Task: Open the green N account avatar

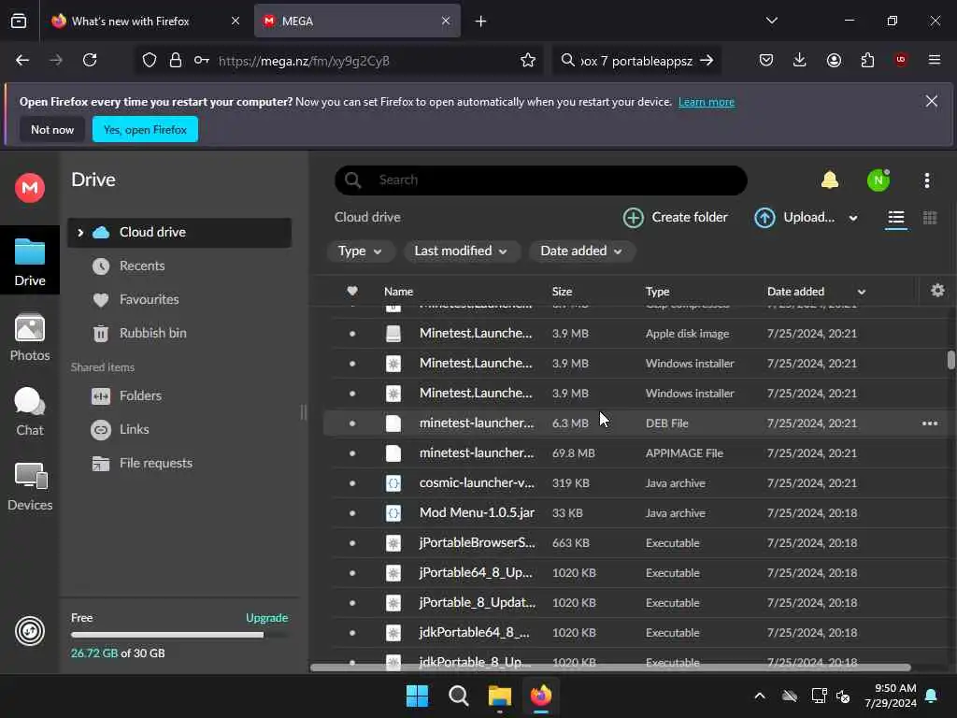Action: [x=878, y=180]
